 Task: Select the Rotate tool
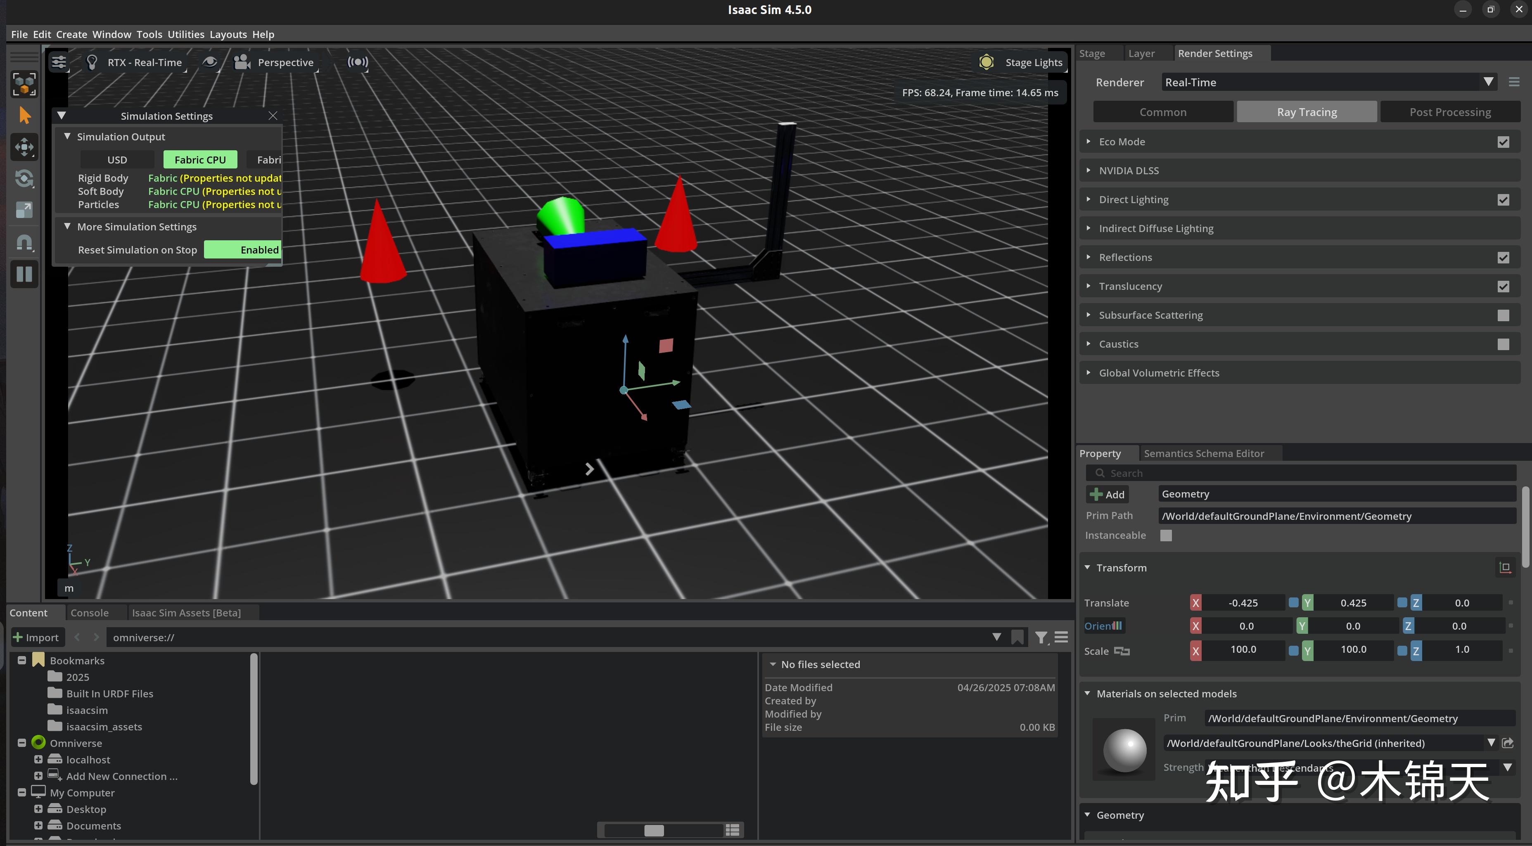(24, 178)
